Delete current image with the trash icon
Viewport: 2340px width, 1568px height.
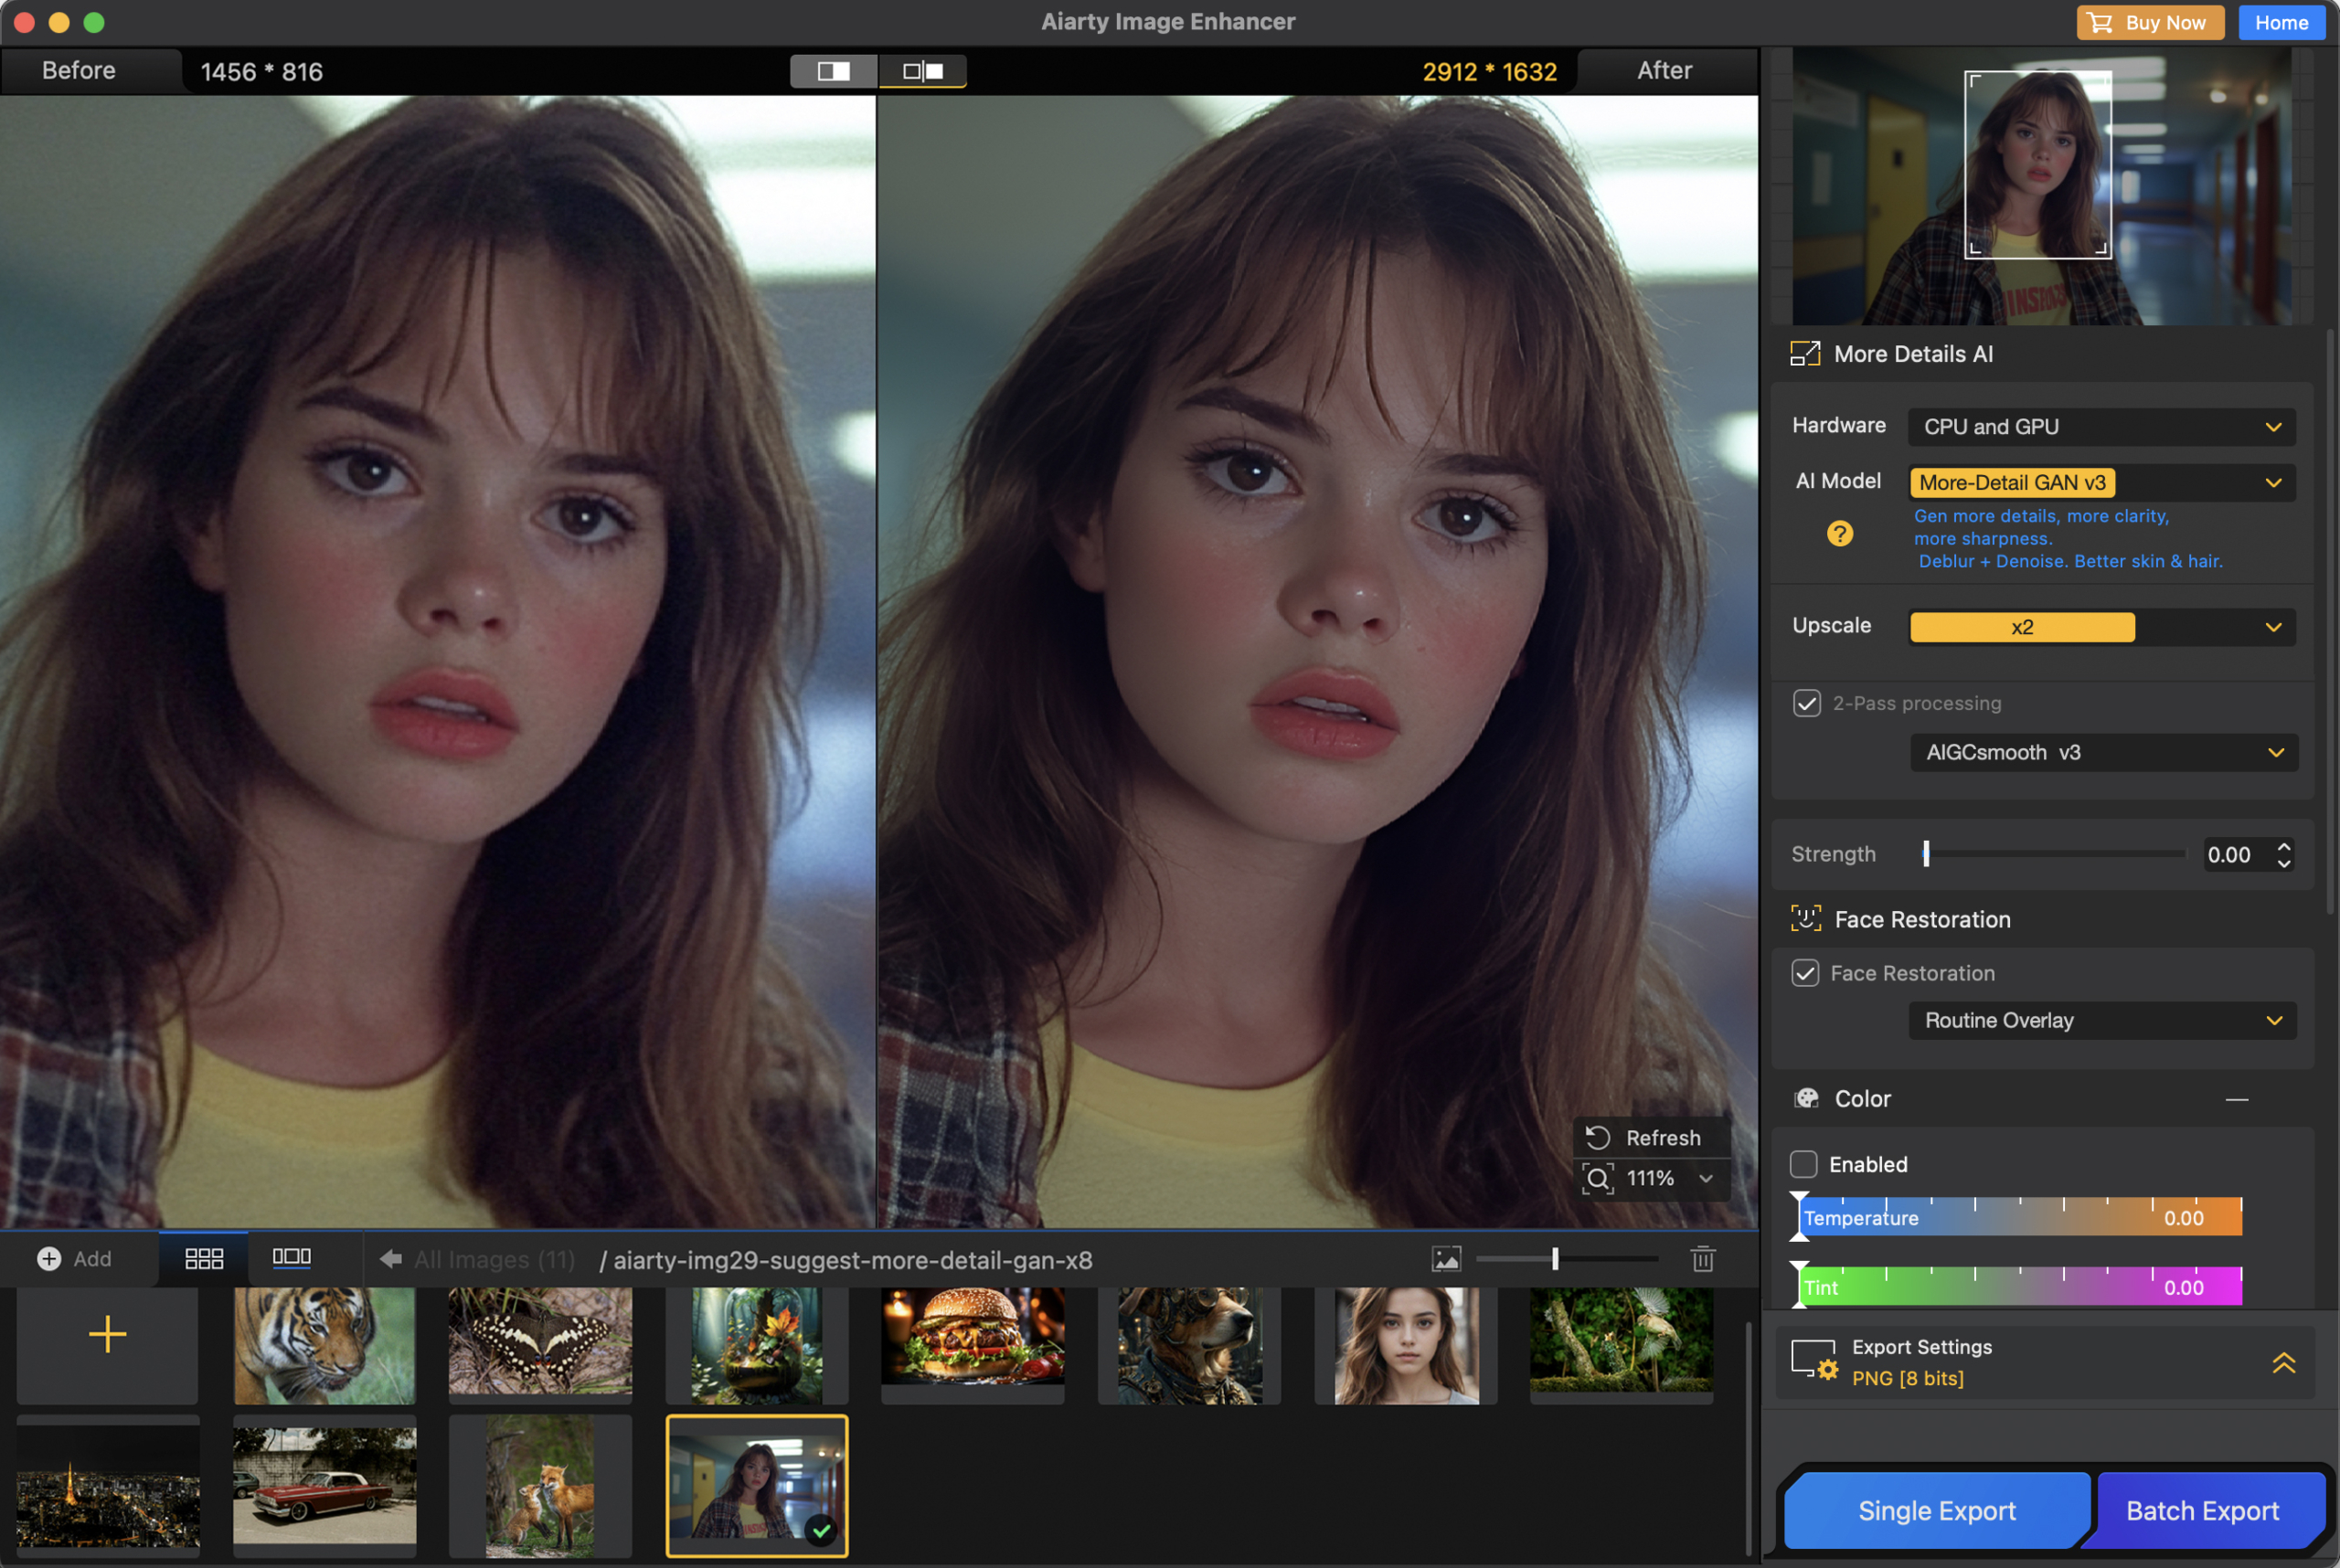[1703, 1259]
